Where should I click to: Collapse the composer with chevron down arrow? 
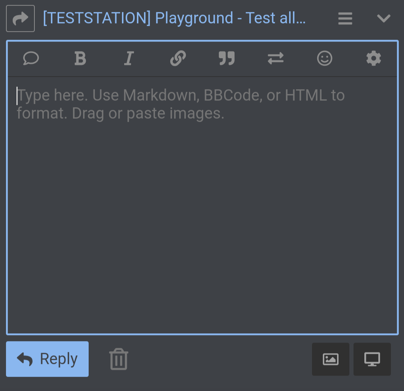[x=384, y=18]
